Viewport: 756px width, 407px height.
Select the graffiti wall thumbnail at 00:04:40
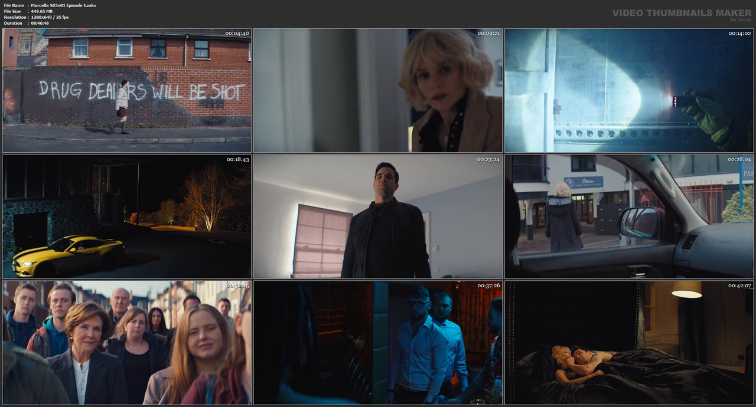point(127,90)
